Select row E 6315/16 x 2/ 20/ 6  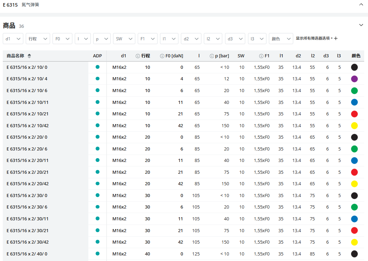(184, 149)
